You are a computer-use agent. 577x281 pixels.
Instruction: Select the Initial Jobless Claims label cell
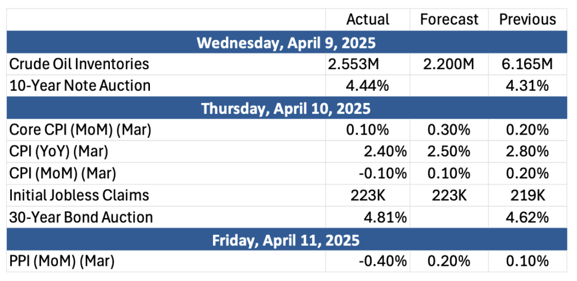point(166,195)
